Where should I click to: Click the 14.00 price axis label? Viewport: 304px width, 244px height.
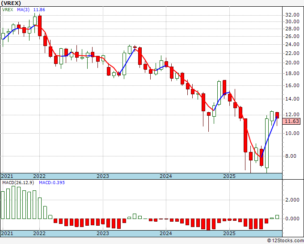point(292,99)
